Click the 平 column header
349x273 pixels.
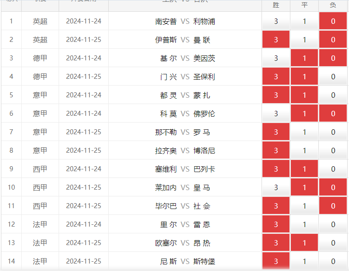pyautogui.click(x=304, y=5)
